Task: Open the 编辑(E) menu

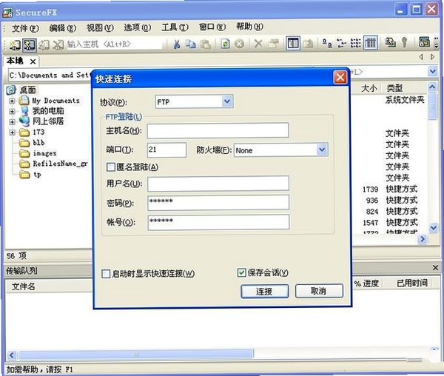Action: click(63, 28)
